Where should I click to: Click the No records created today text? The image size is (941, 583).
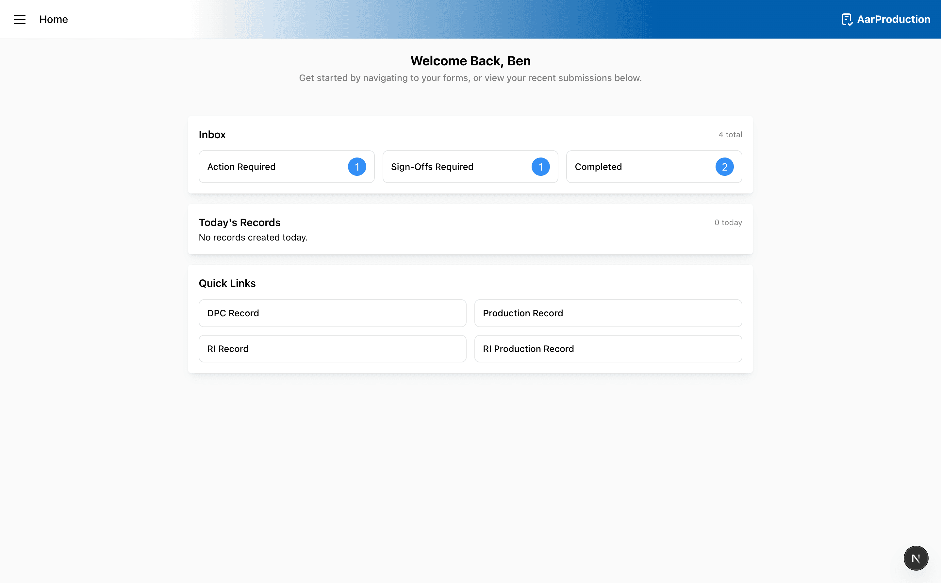point(253,237)
